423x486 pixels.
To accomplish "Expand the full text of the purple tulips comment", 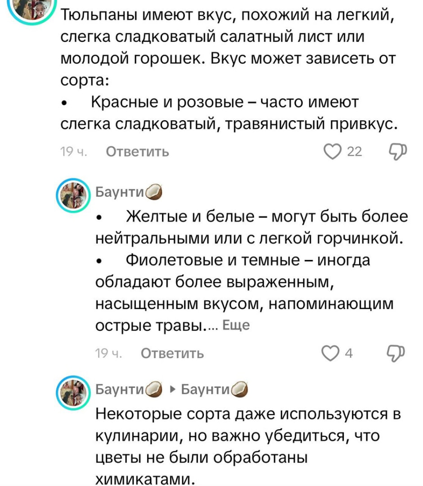I will 236,325.
